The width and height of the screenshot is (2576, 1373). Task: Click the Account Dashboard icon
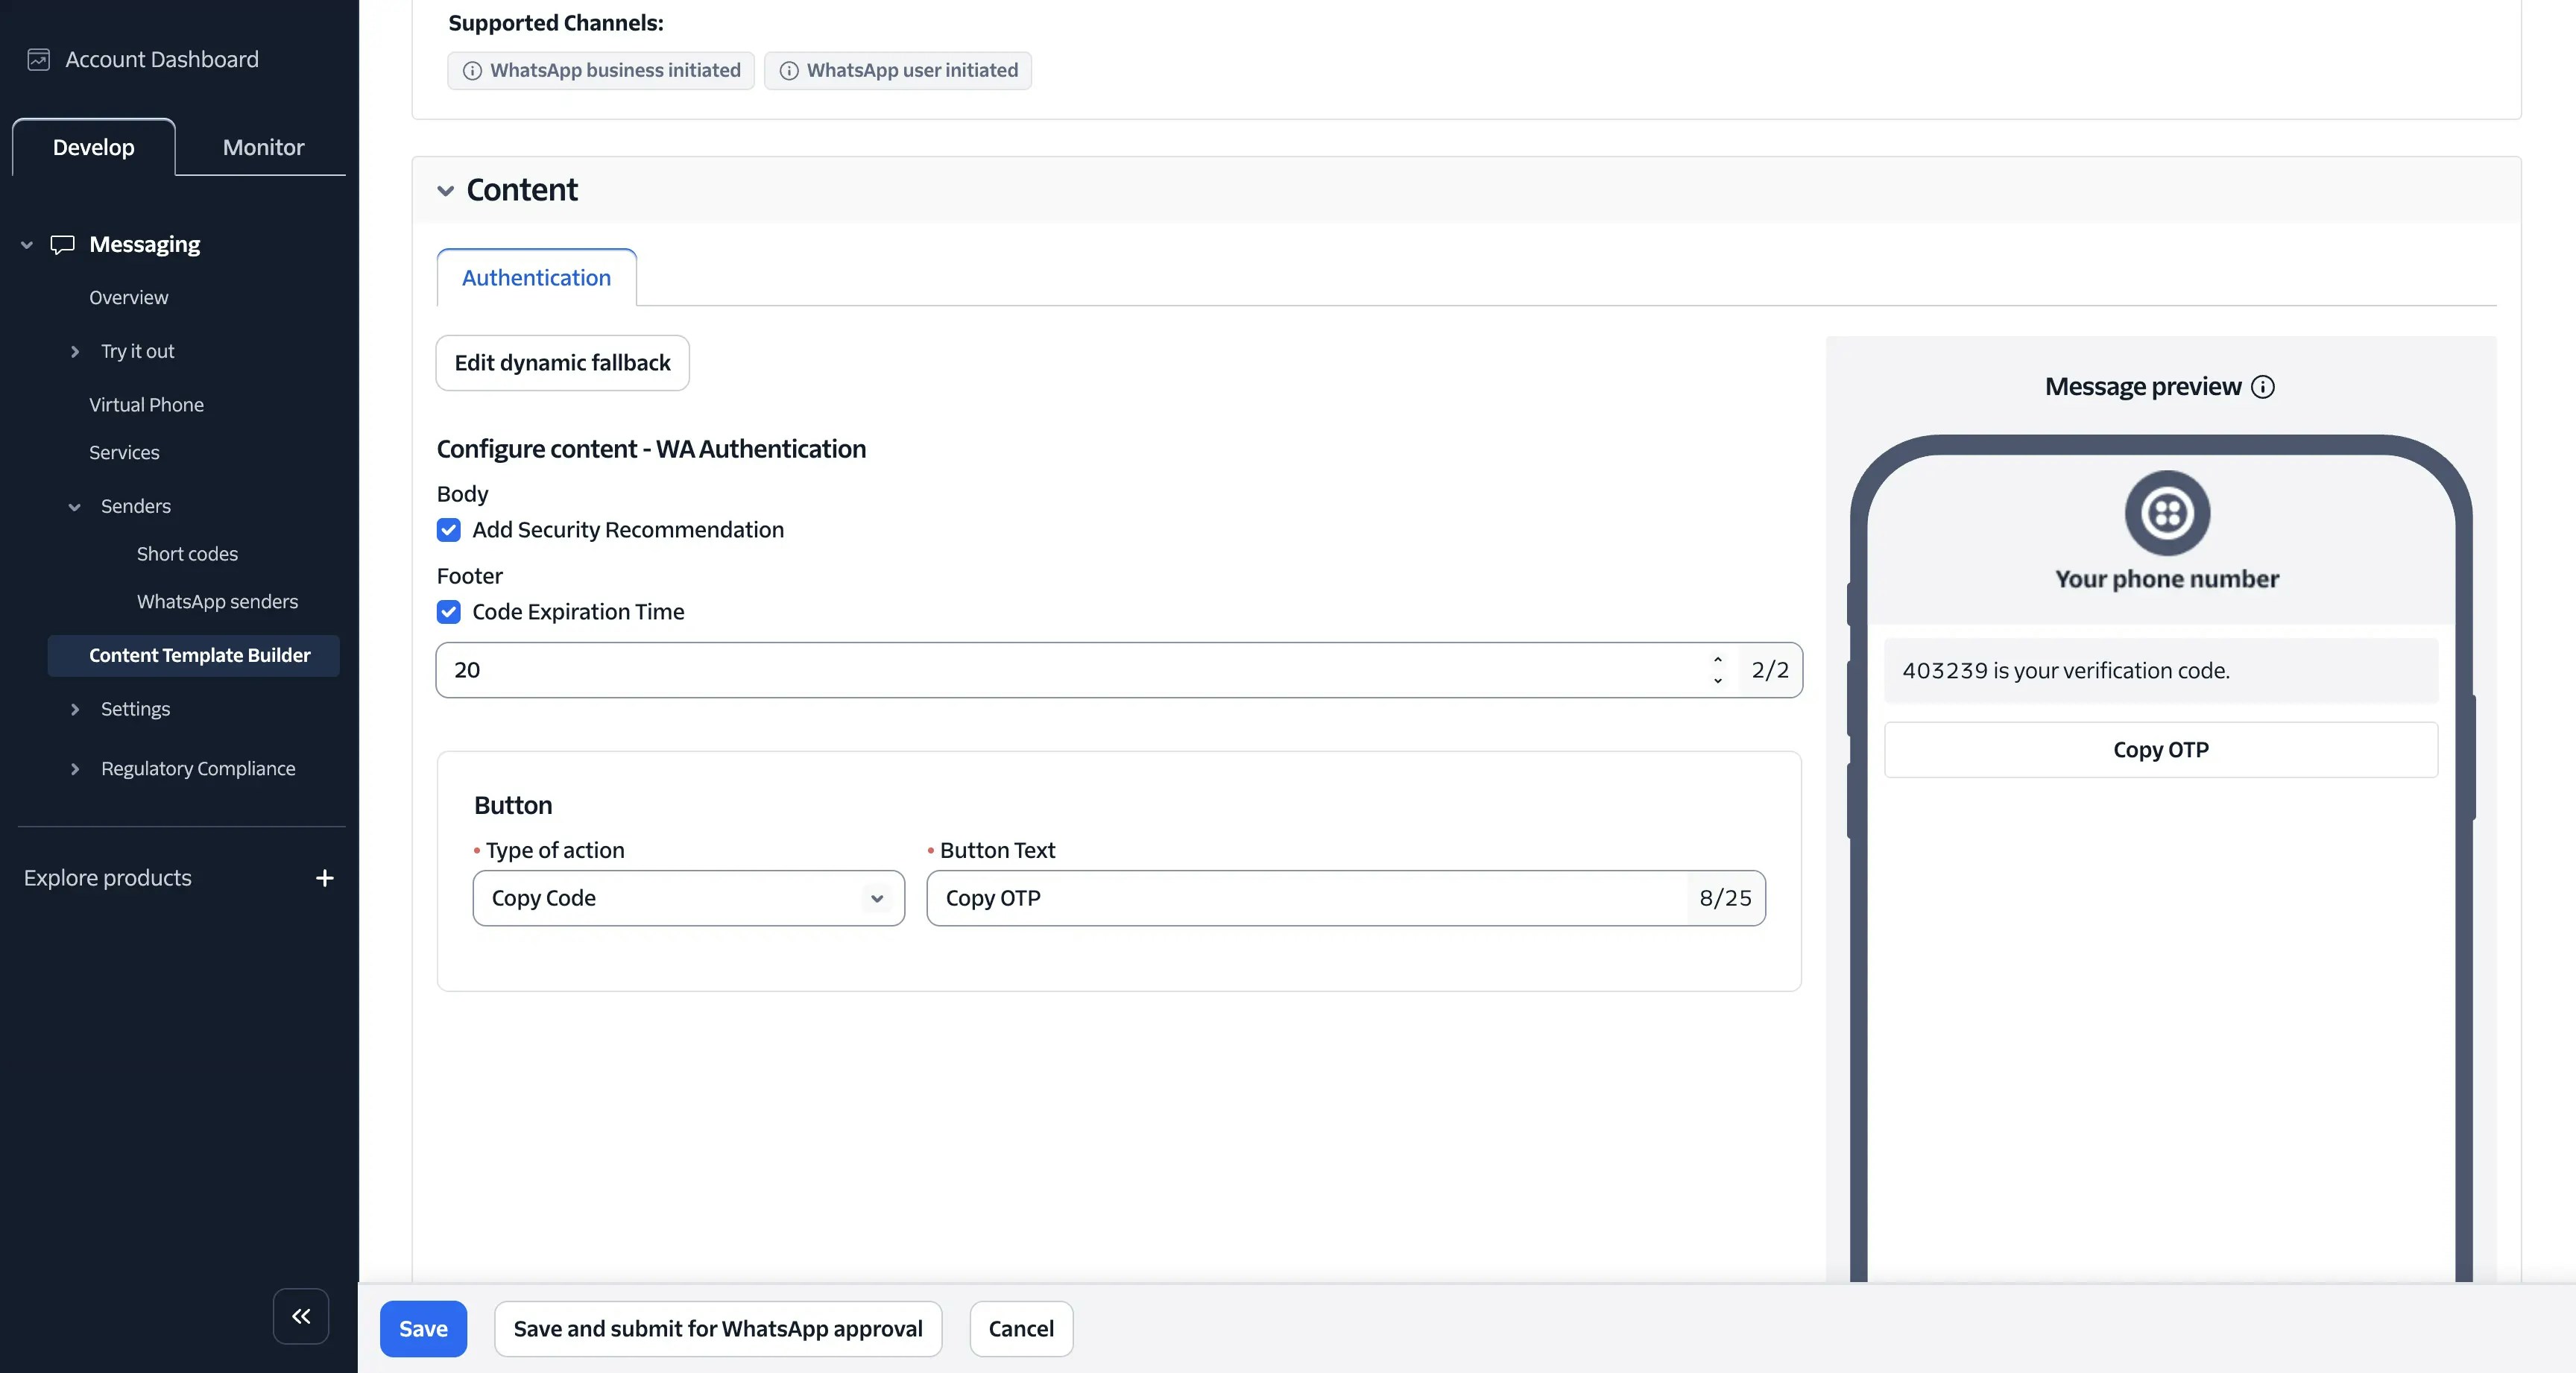[x=38, y=60]
